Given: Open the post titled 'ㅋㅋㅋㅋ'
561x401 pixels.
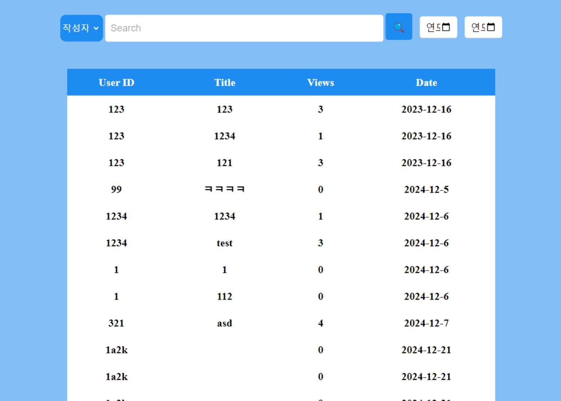Looking at the screenshot, I should point(225,189).
